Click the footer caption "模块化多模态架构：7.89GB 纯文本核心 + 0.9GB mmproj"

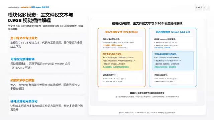(x=147, y=113)
